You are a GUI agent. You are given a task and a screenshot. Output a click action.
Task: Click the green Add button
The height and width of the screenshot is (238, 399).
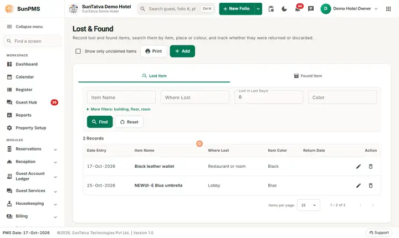pos(182,51)
